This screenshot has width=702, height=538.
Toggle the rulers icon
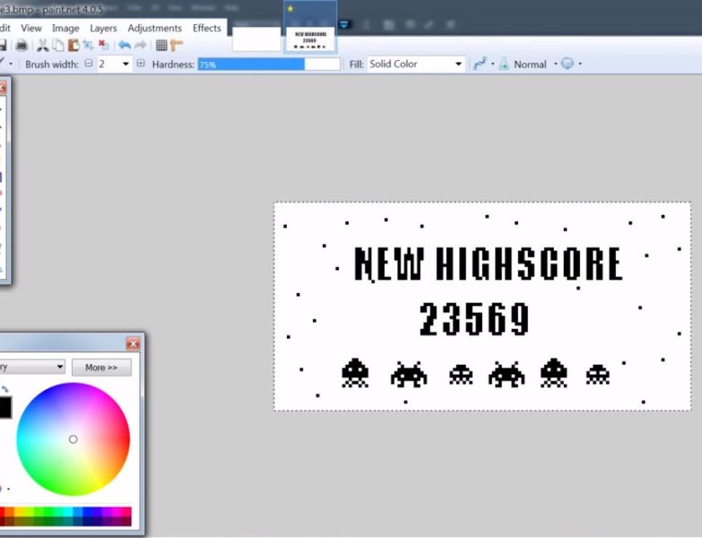coord(177,45)
